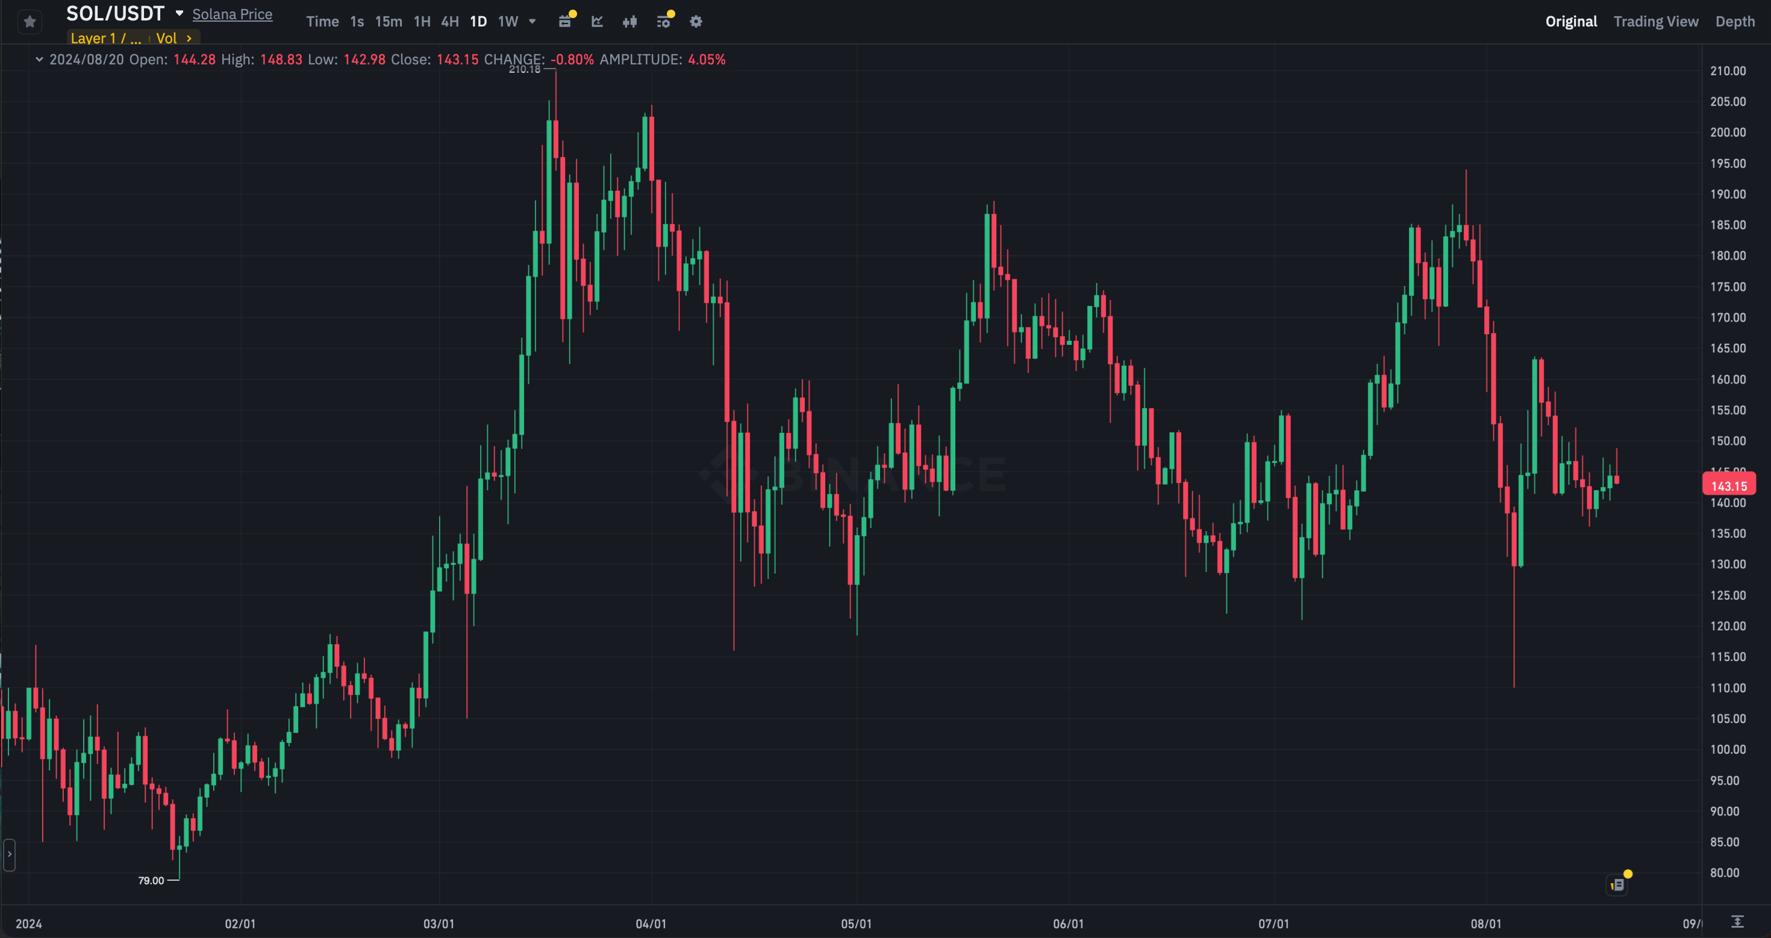Viewport: 1771px width, 938px height.
Task: Expand the left side panel arrow handle
Action: [9, 854]
